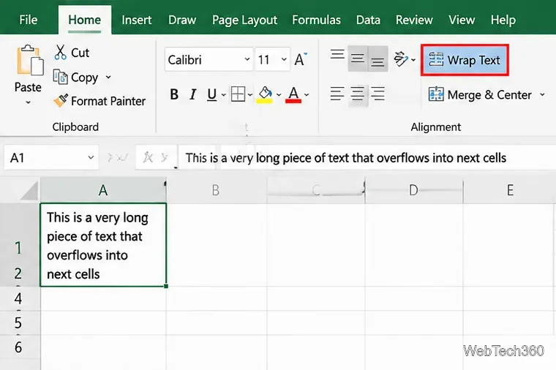This screenshot has width=556, height=370.
Task: Select column E header
Action: tap(510, 191)
